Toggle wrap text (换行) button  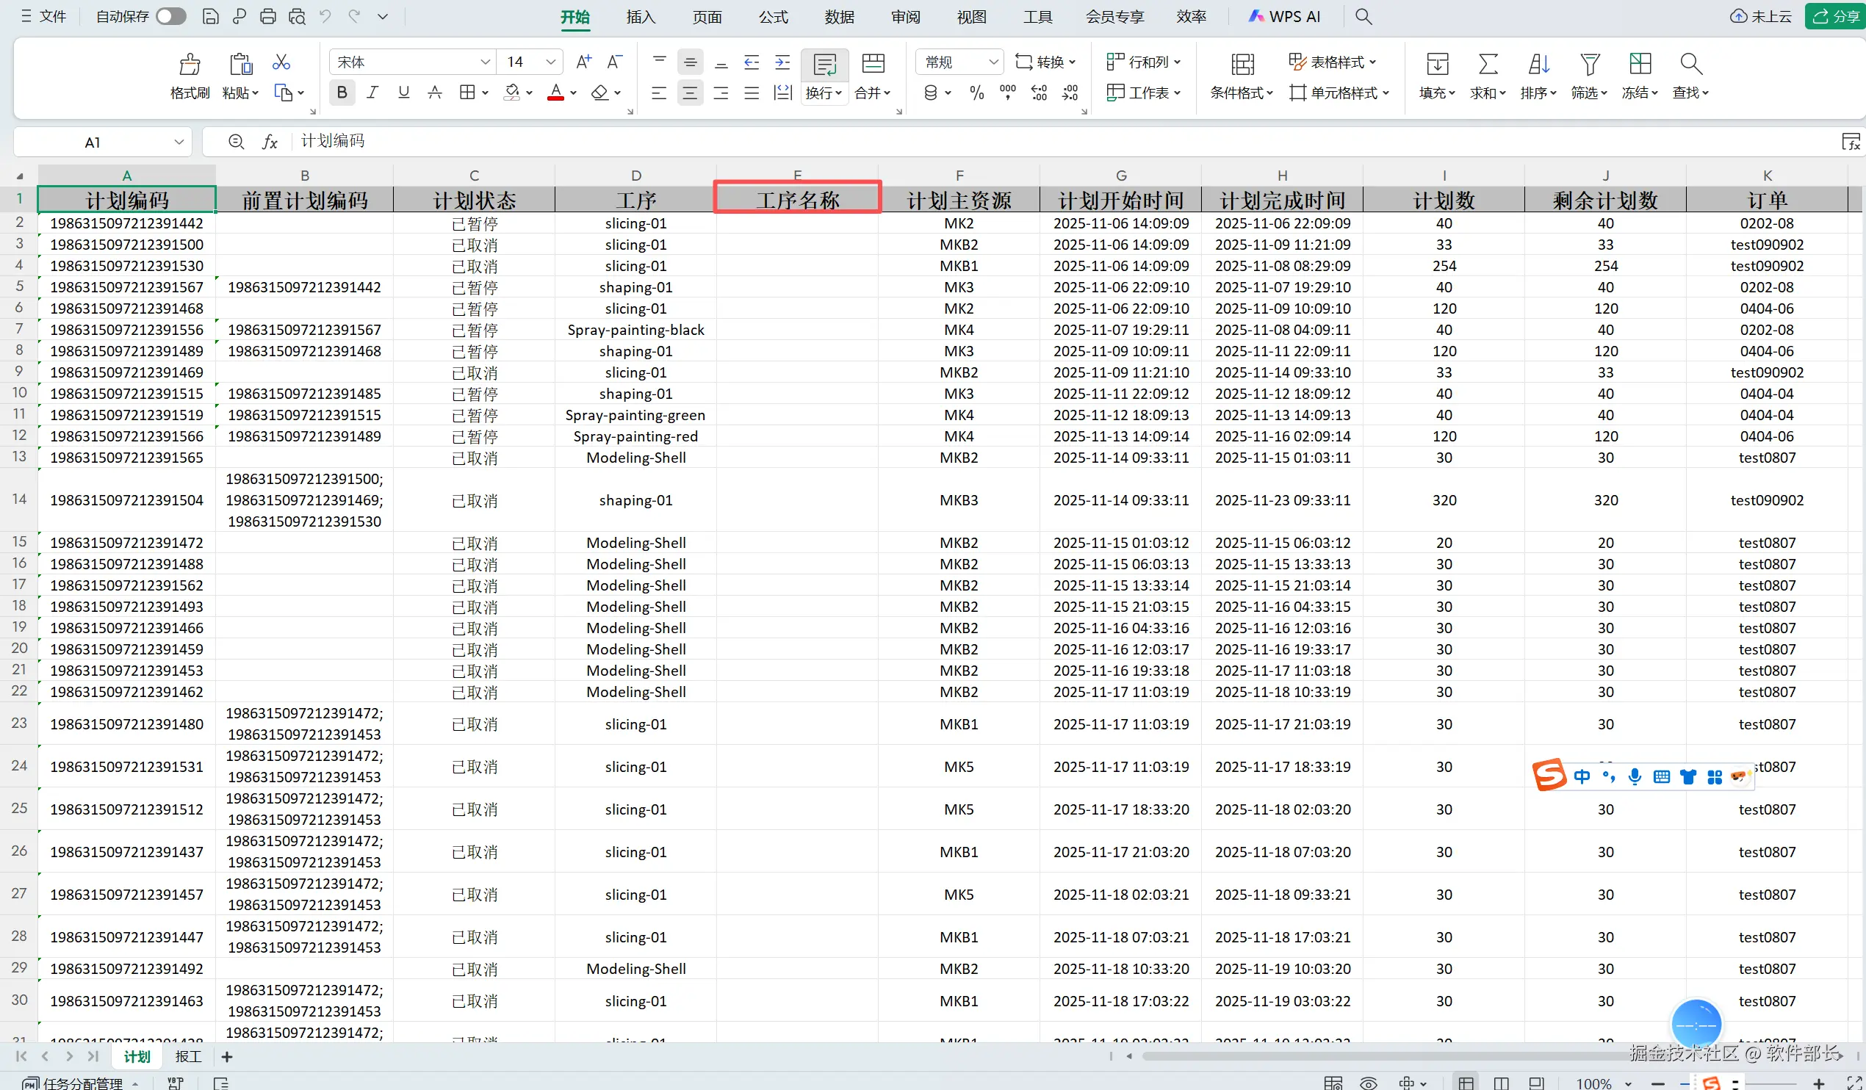(x=824, y=65)
